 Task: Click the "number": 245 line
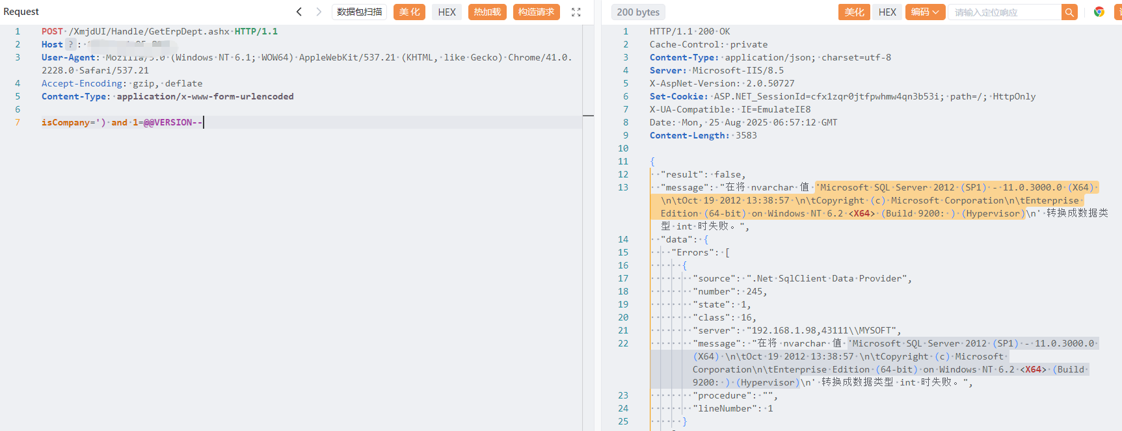pyautogui.click(x=730, y=291)
